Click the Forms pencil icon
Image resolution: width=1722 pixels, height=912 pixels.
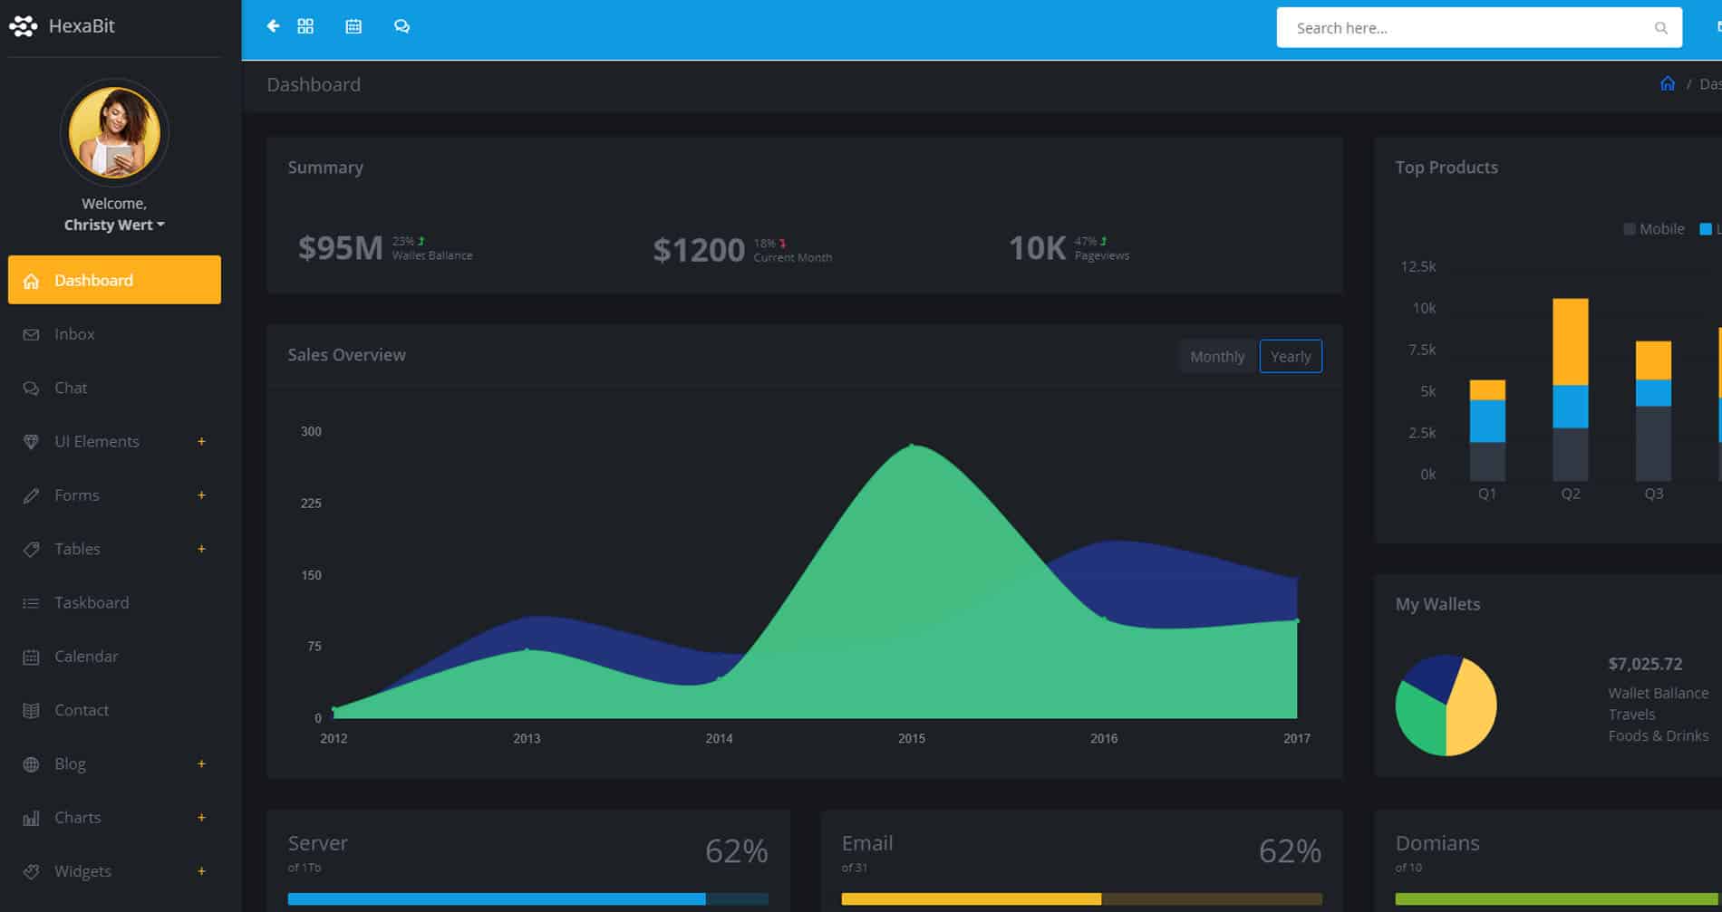[x=31, y=495]
